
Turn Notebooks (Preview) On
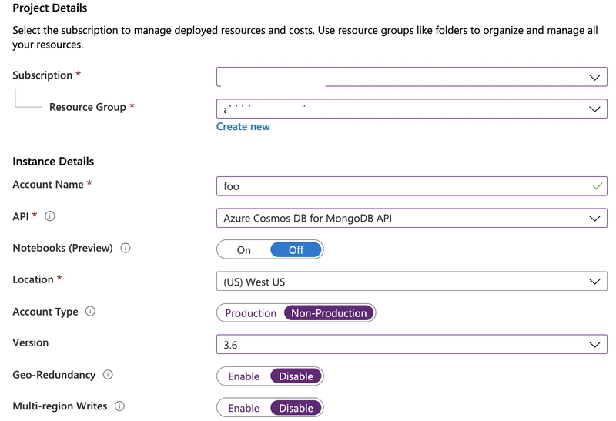coord(243,250)
